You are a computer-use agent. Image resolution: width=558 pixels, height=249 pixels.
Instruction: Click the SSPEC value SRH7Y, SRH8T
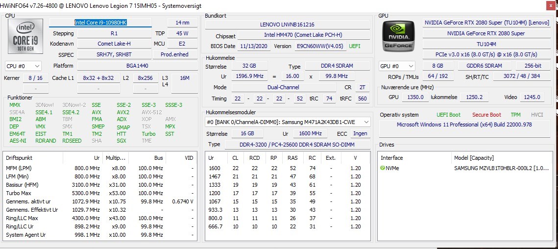click(114, 54)
